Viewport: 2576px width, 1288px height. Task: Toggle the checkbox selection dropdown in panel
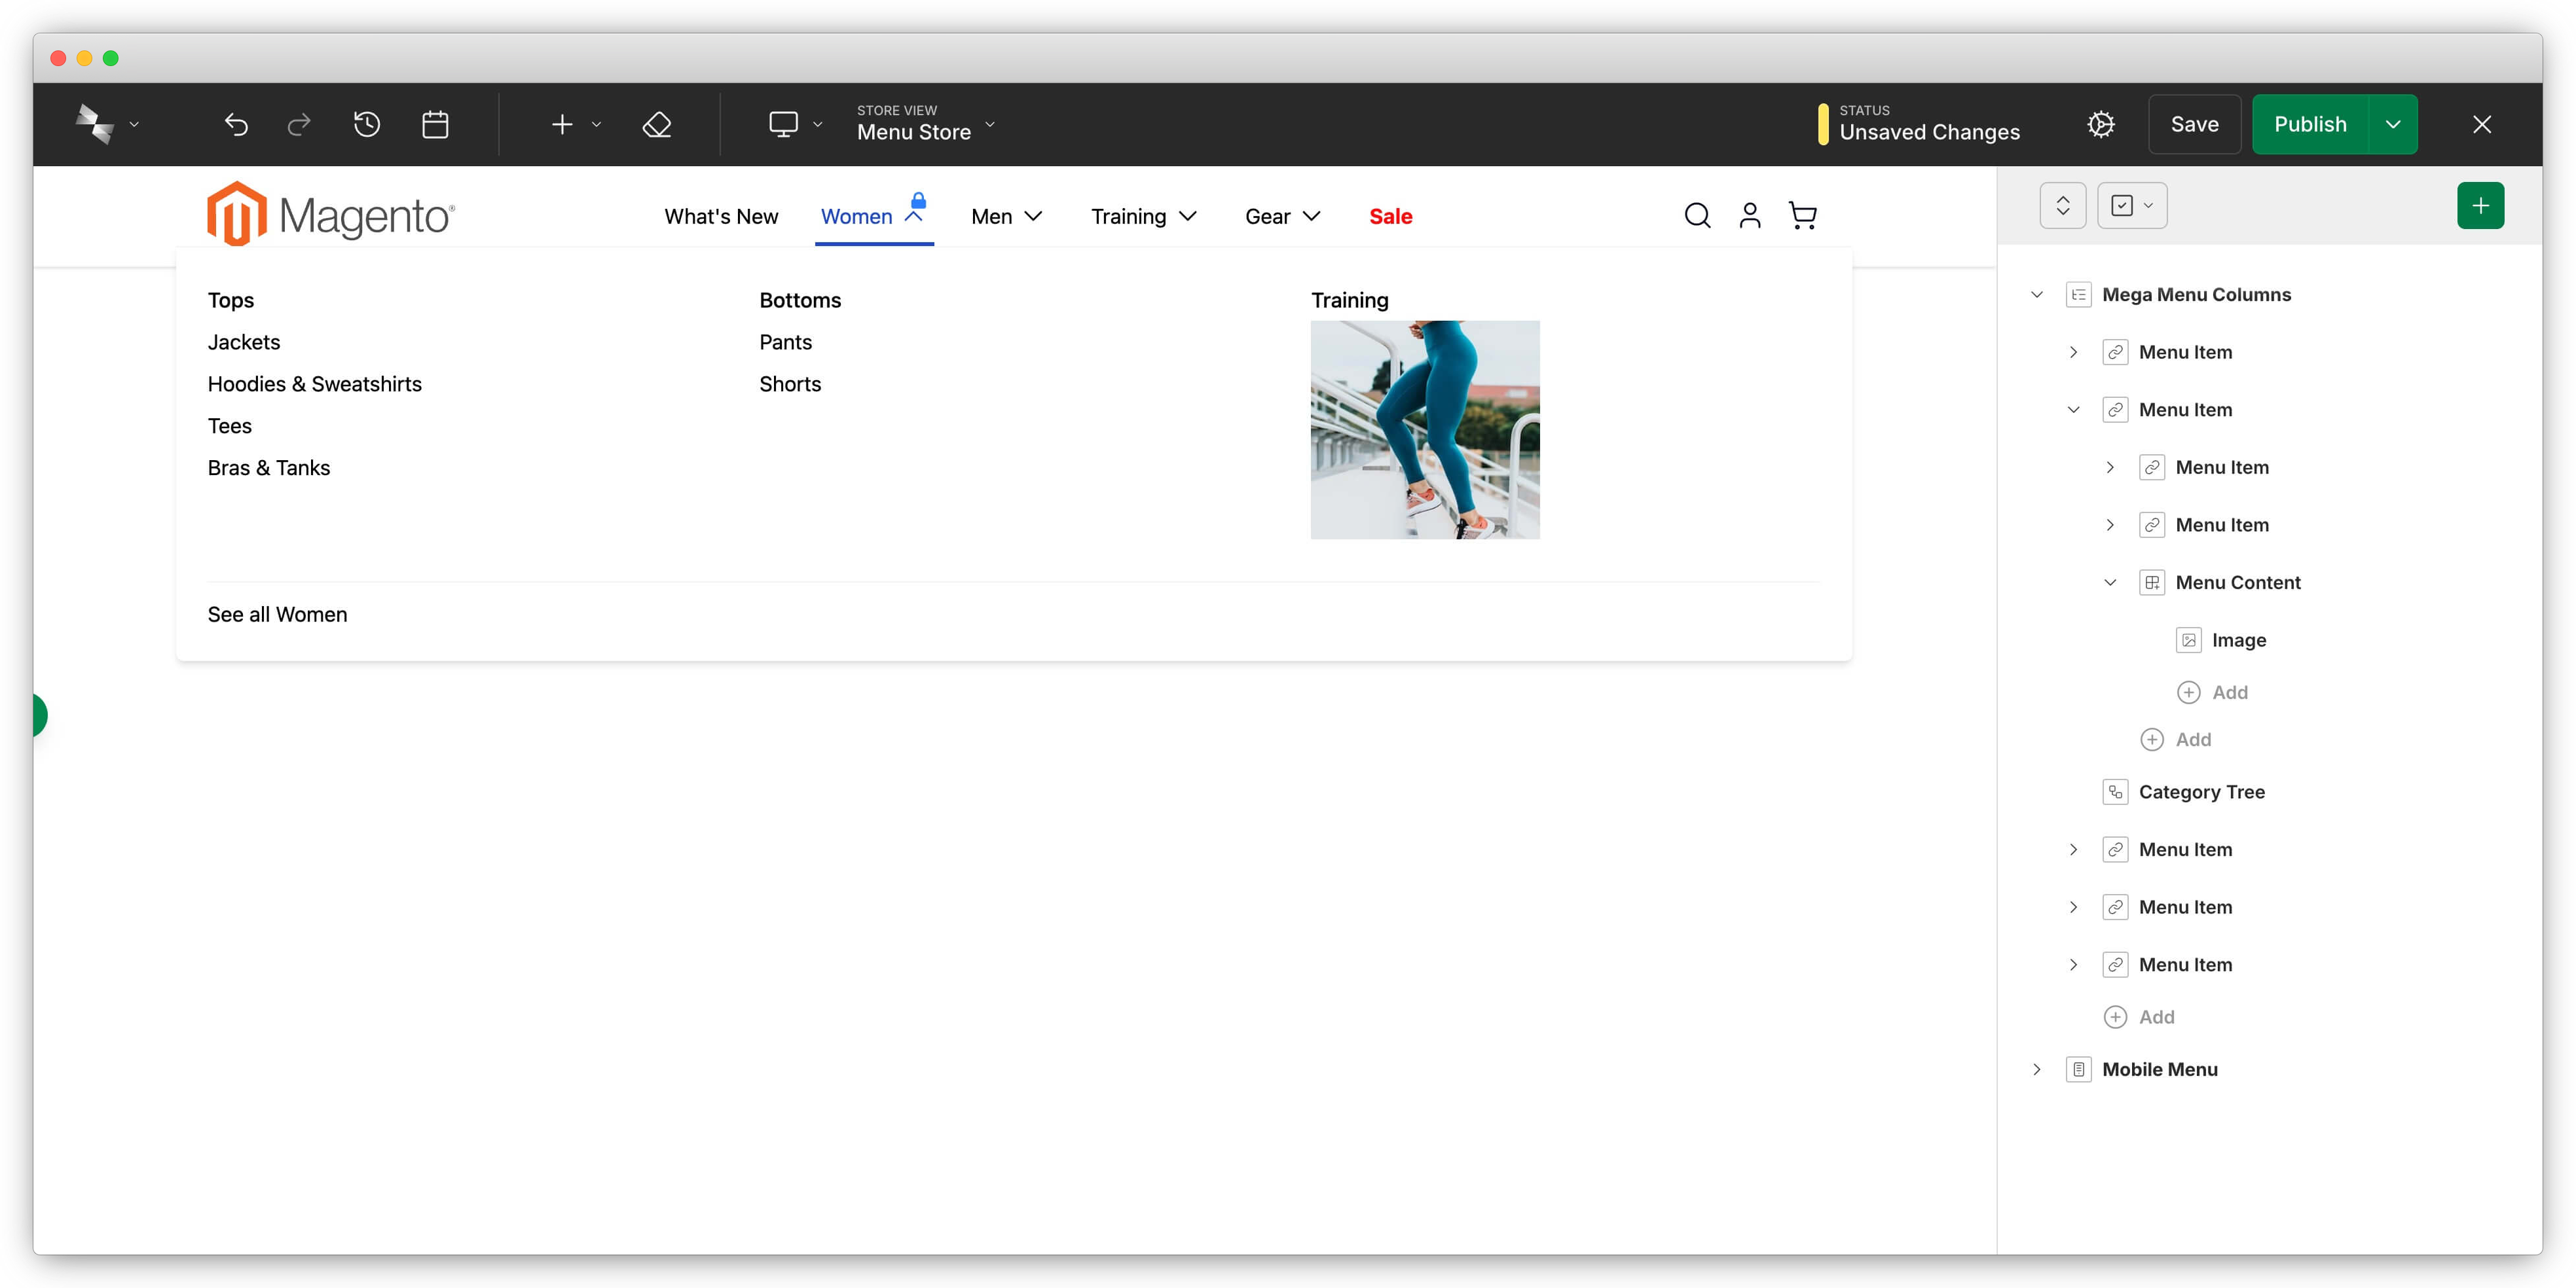[x=2131, y=206]
